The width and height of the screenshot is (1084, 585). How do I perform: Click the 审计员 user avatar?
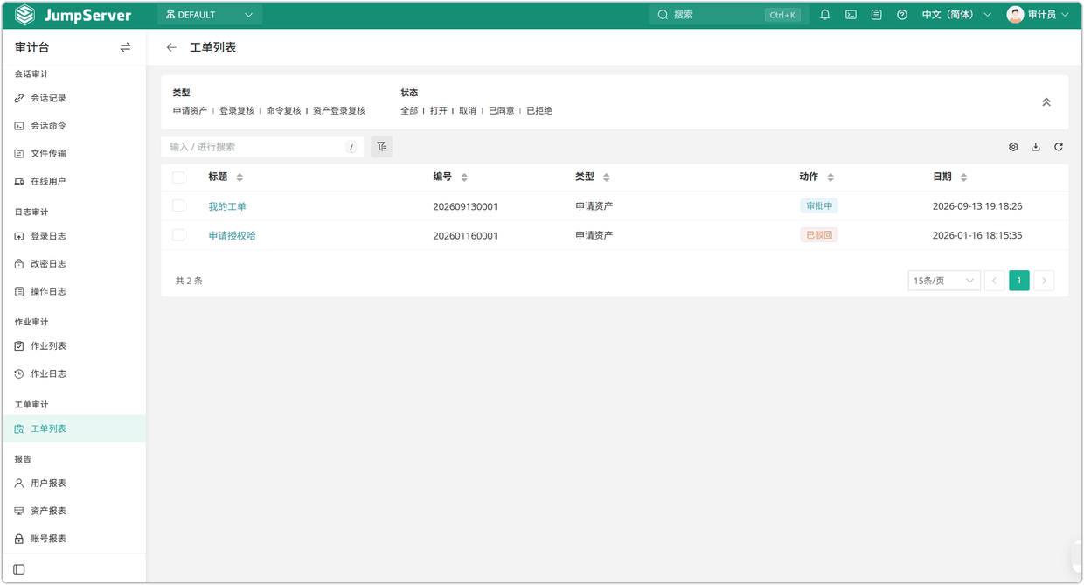pos(1015,15)
